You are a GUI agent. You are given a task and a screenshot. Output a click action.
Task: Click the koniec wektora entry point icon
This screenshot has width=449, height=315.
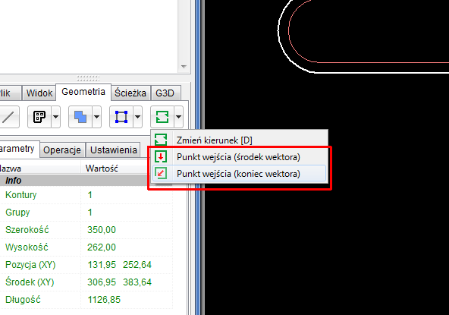pyautogui.click(x=161, y=173)
